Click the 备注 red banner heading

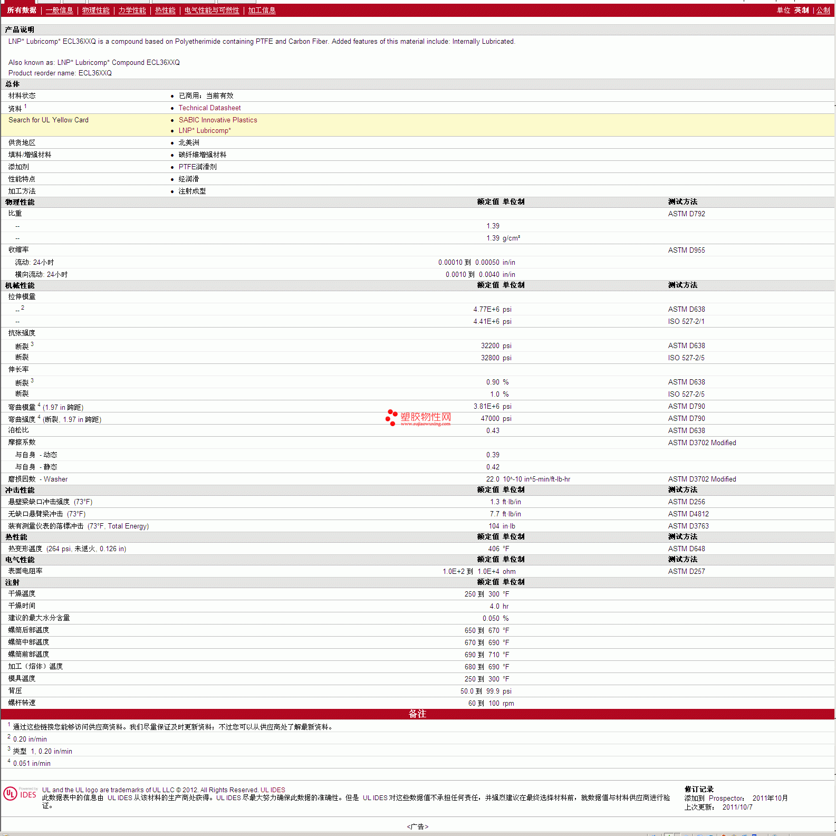point(417,714)
